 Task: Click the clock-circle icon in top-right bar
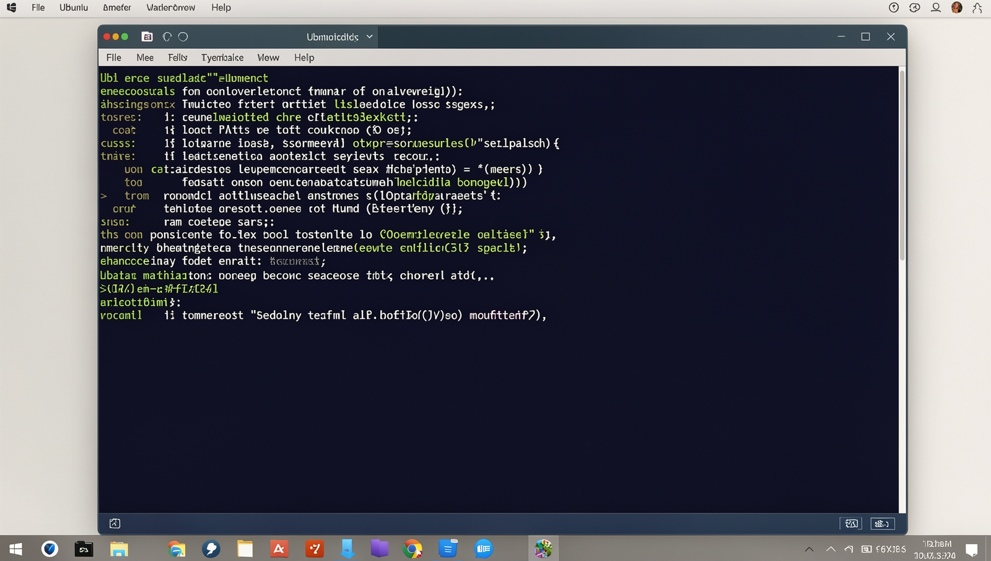894,7
